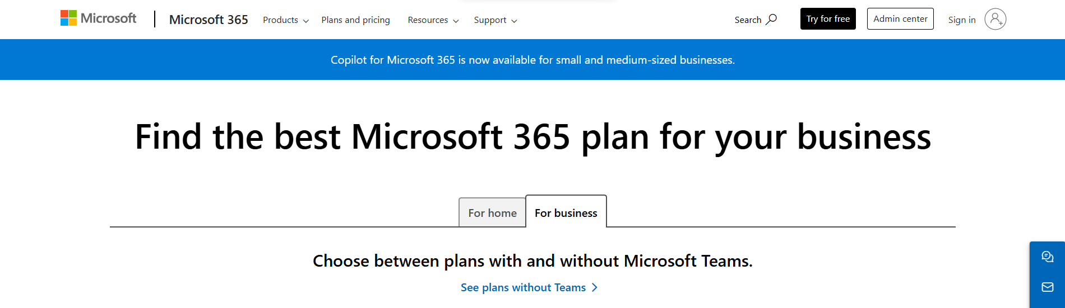1065x308 pixels.
Task: Open the Admin center button
Action: (x=900, y=19)
